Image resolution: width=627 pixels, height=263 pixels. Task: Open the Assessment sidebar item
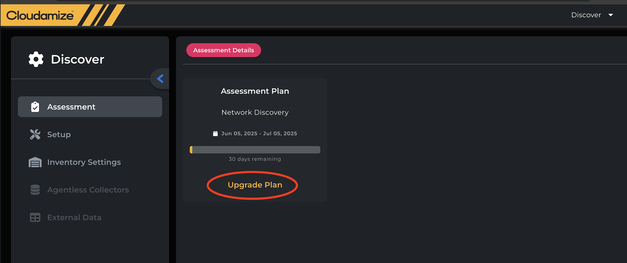(x=71, y=107)
